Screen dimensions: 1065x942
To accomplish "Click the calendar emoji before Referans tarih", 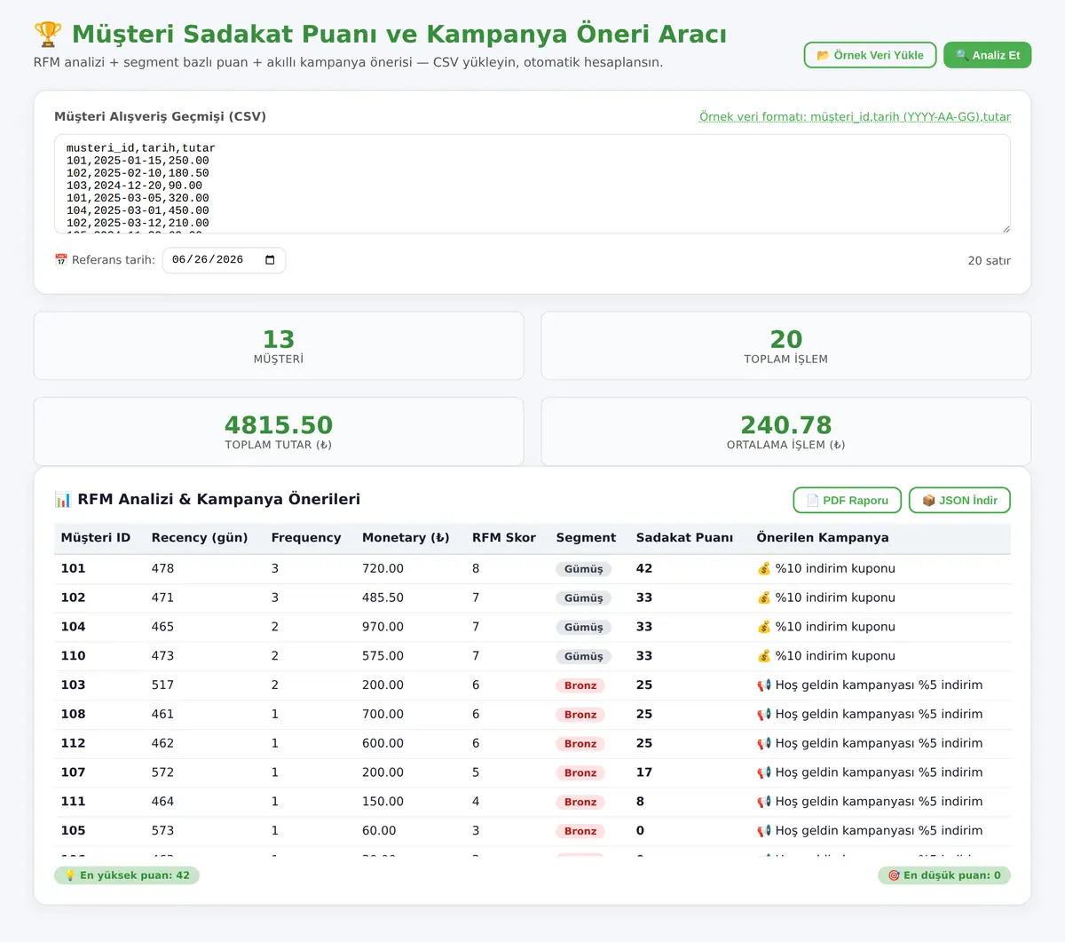I will [61, 260].
